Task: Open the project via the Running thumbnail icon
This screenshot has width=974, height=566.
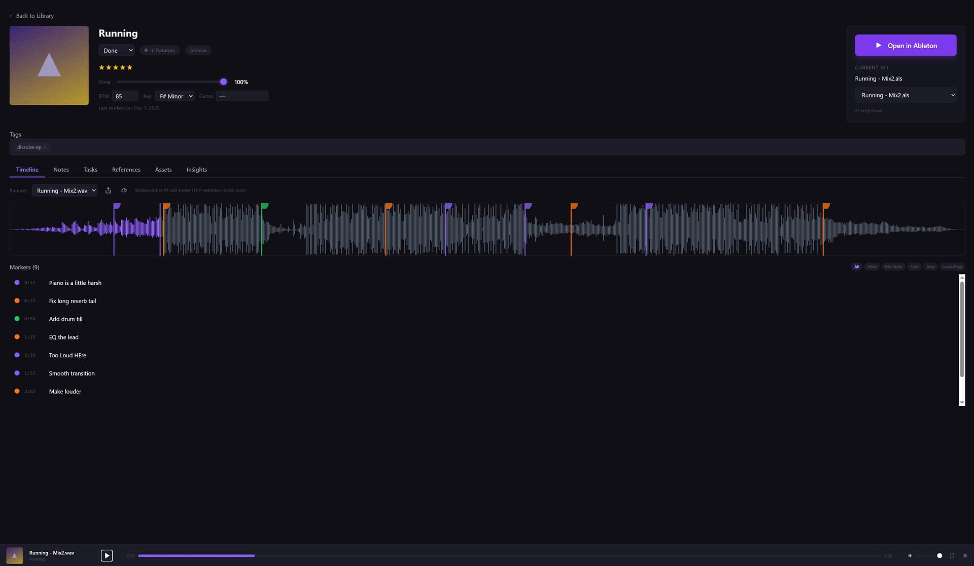Action: pos(14,555)
